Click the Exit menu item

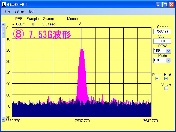tap(32, 11)
